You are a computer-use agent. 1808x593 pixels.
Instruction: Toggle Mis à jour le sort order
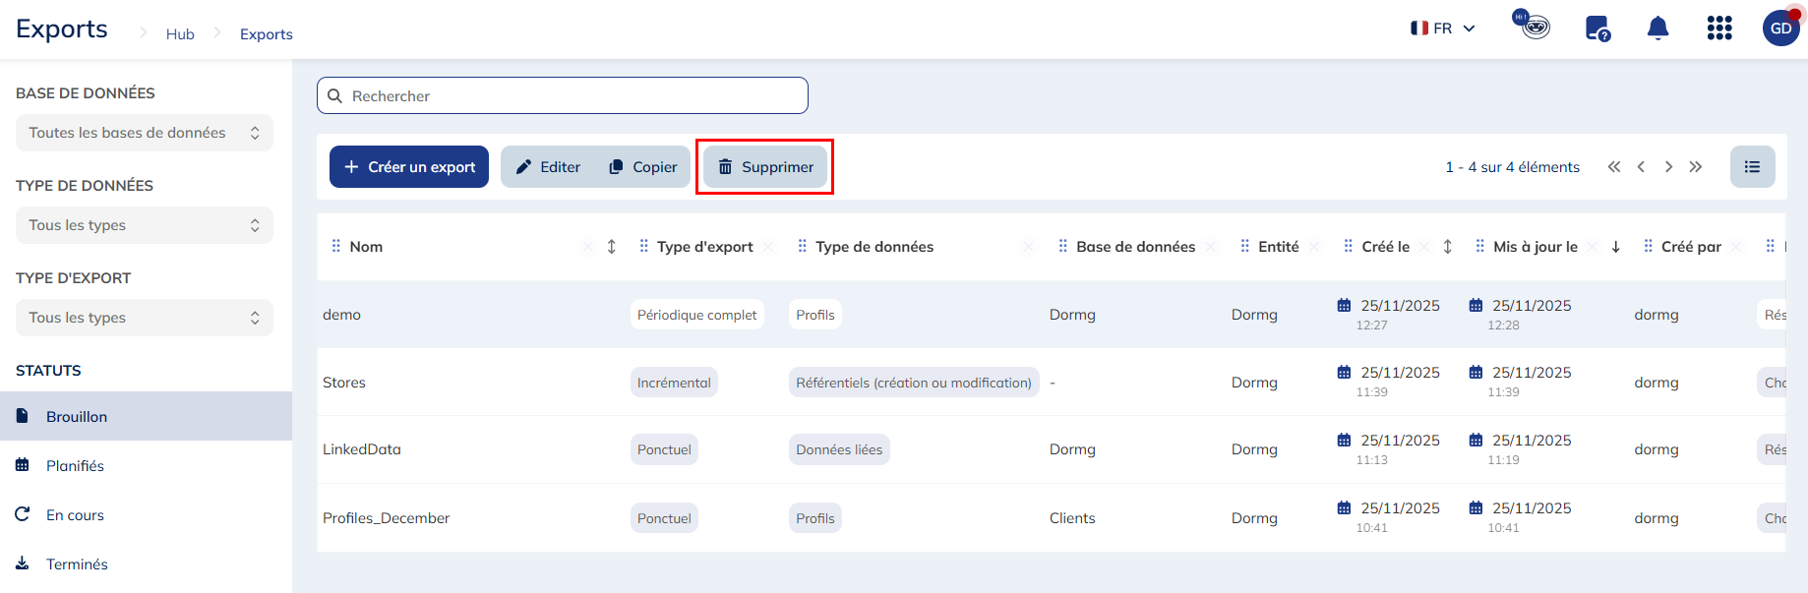[x=1615, y=247]
